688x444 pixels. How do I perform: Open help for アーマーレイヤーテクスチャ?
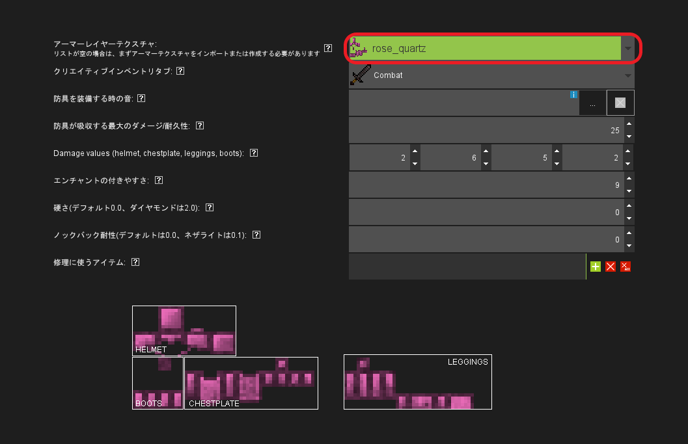pos(328,48)
